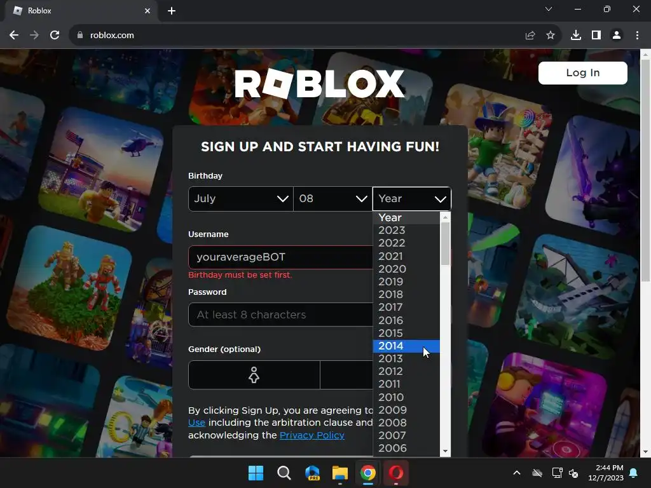651x488 pixels.
Task: Select year 2016
Action: tap(406, 320)
